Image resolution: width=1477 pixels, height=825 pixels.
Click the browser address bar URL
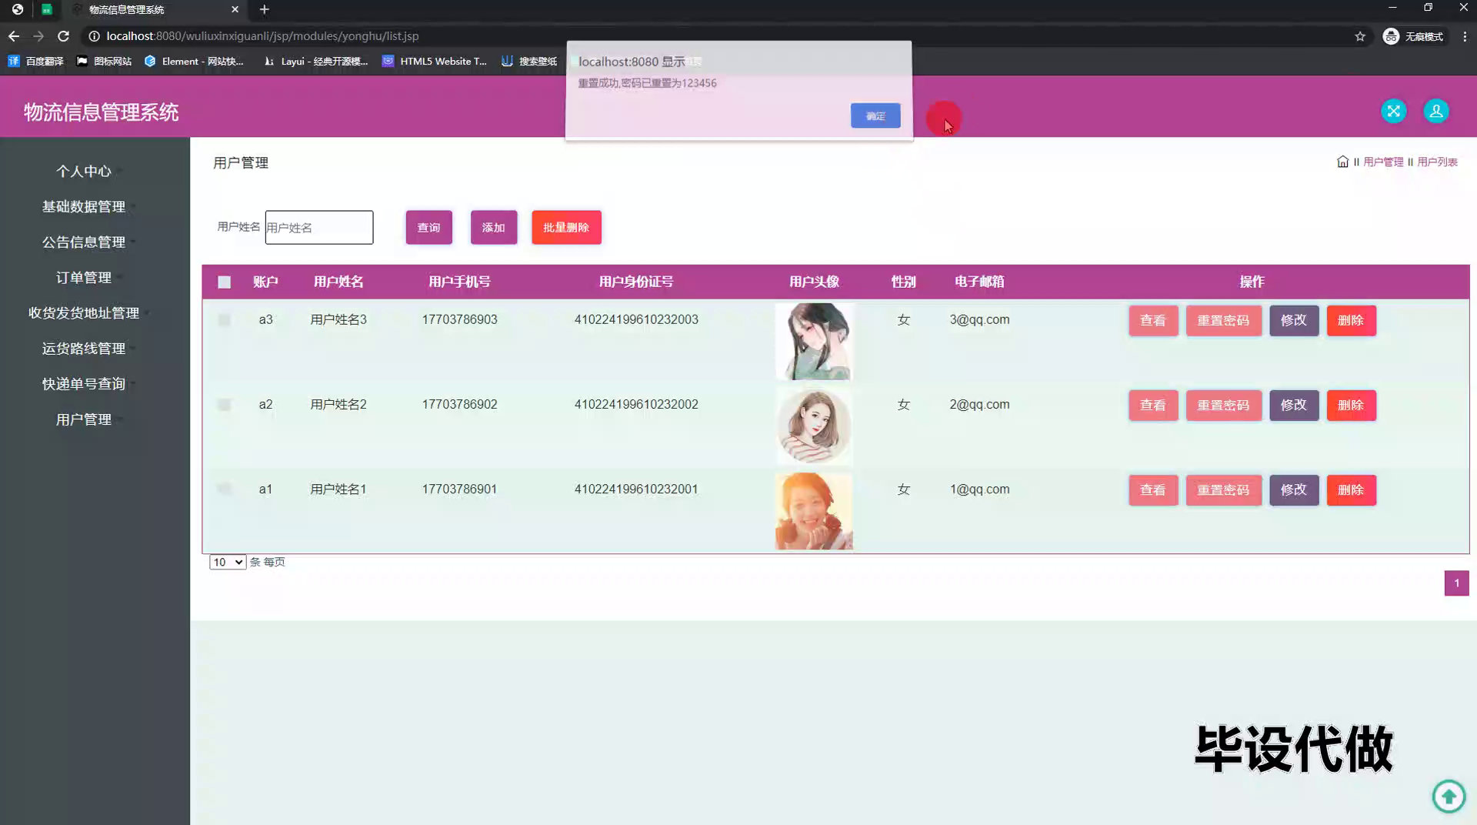click(262, 36)
